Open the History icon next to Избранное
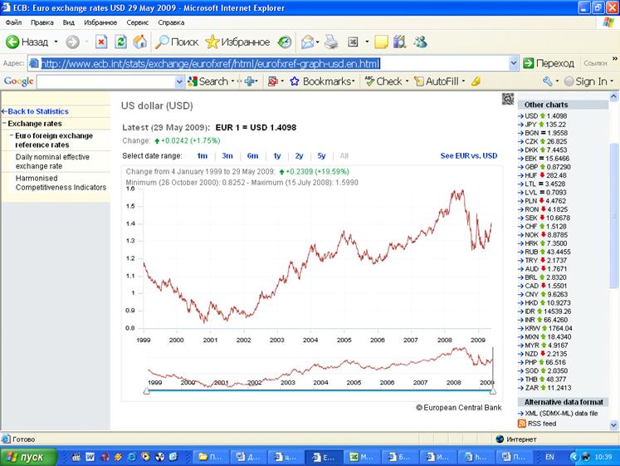The height and width of the screenshot is (466, 620). [285, 42]
